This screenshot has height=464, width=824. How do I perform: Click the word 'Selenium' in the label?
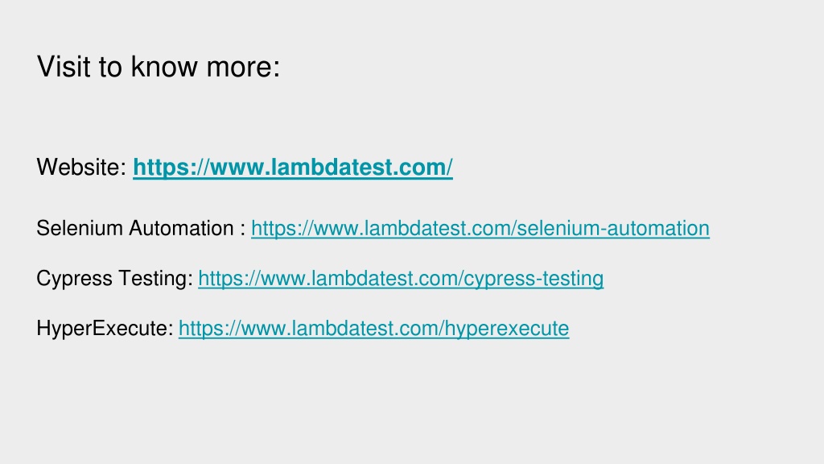(x=80, y=228)
